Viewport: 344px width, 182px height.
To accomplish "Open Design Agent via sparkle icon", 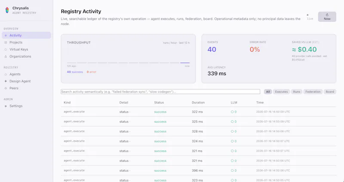I will [6, 81].
